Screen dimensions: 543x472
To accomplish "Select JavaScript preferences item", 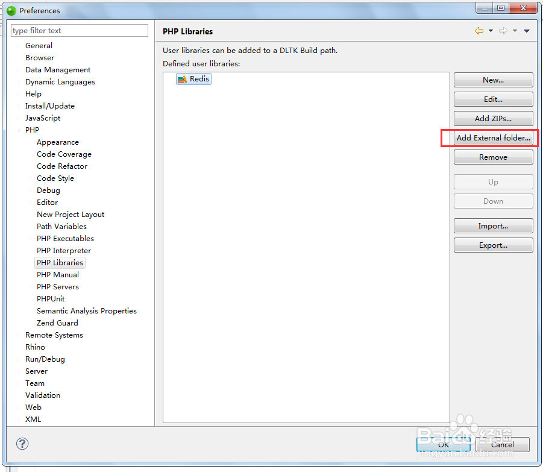I will tap(43, 118).
